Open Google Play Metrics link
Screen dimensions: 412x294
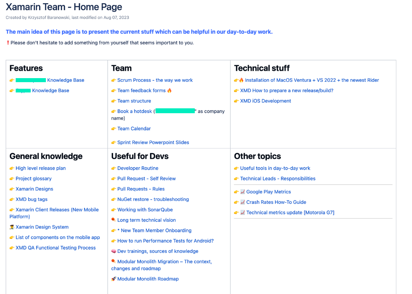tap(268, 192)
